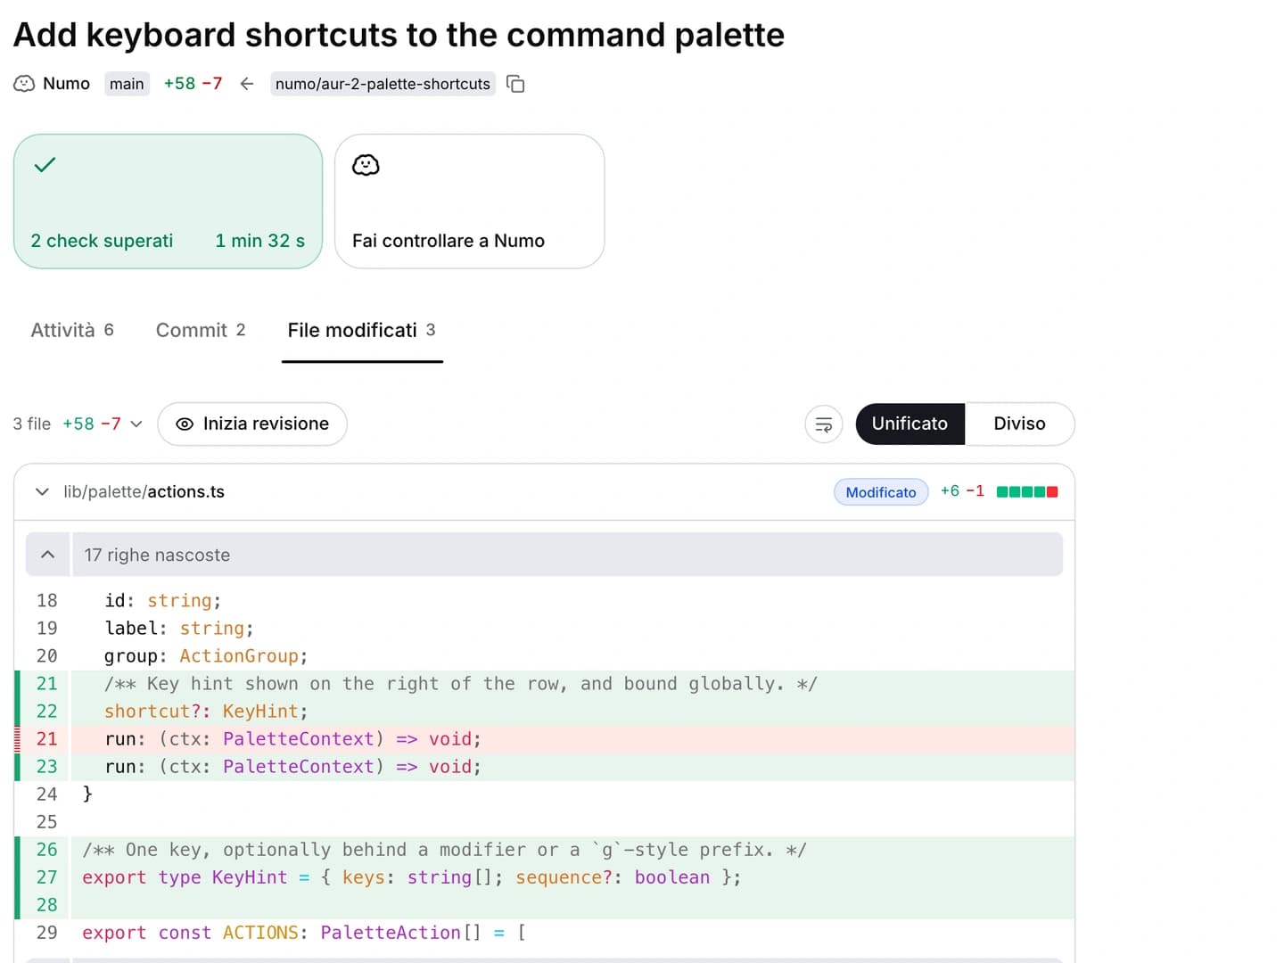
Task: Collapse the lib/palette/actions.ts file
Action: pyautogui.click(x=42, y=492)
